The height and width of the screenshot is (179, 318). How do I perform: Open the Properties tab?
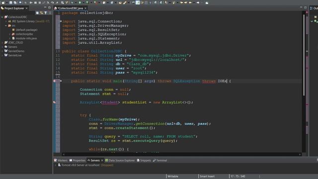click(x=78, y=160)
